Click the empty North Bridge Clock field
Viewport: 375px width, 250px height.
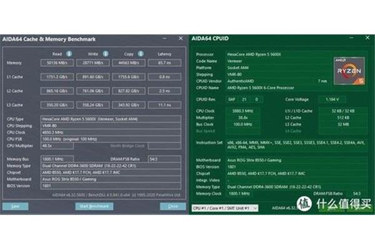coord(164,146)
